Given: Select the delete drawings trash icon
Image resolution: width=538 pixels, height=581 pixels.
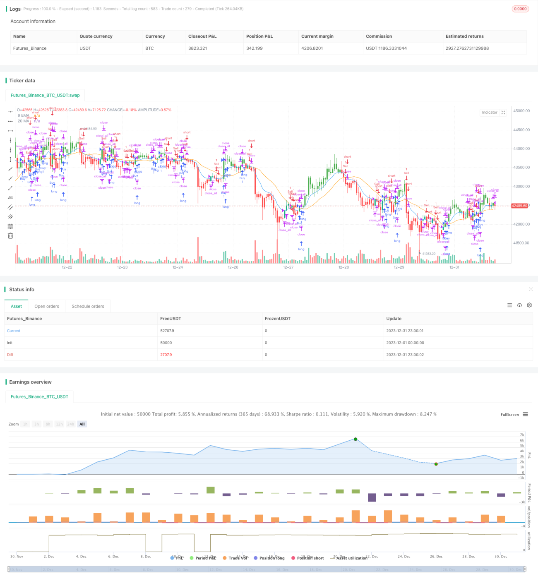Looking at the screenshot, I should pos(10,235).
